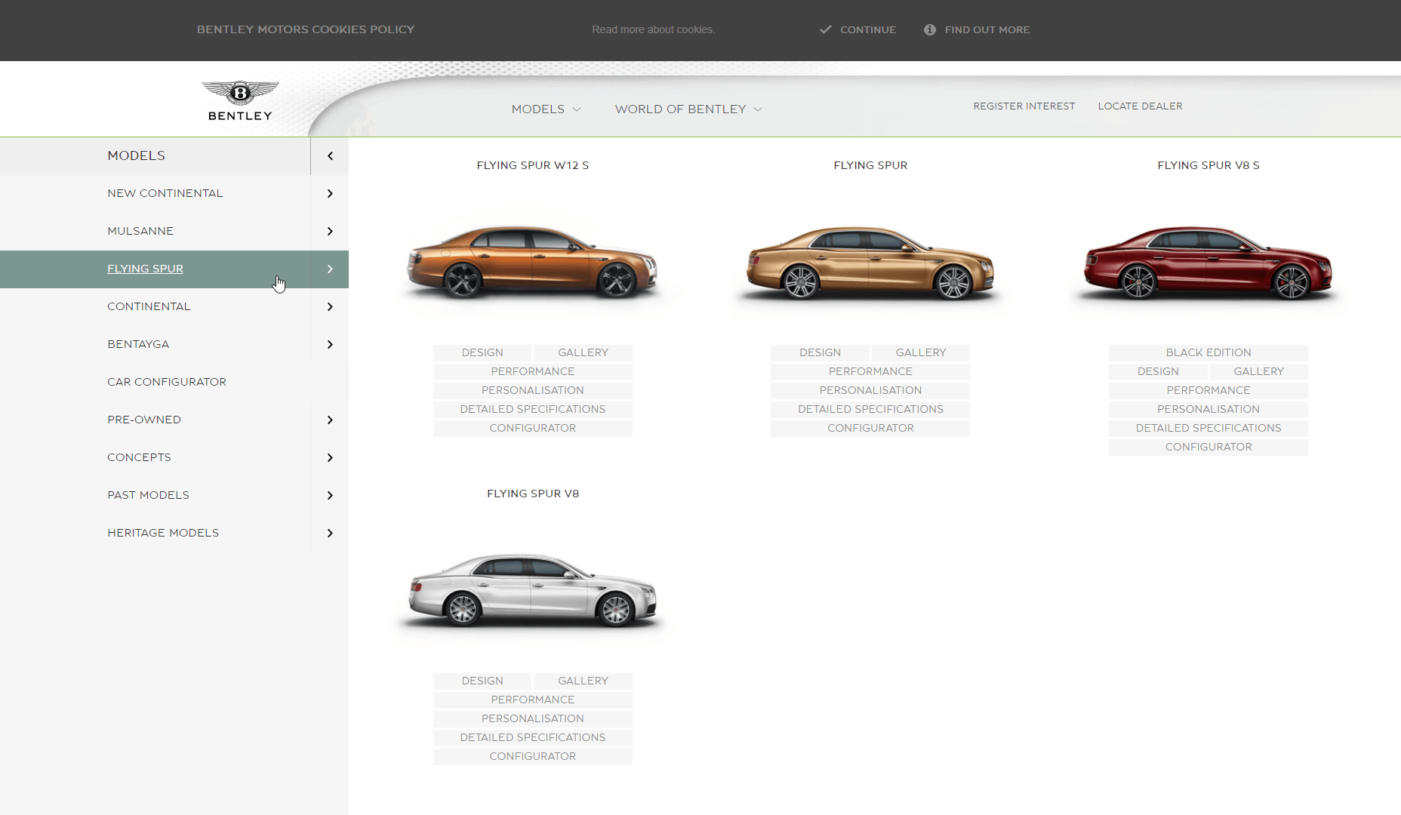Select Concepts in sidebar

[139, 457]
